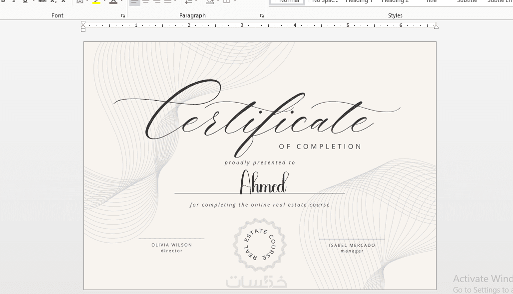Image resolution: width=513 pixels, height=294 pixels.
Task: Justify the paragraph text
Action: click(x=168, y=2)
